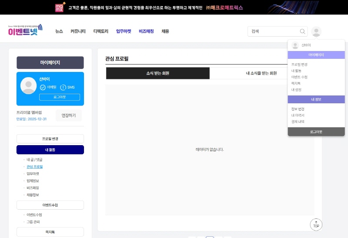This screenshot has height=238, width=348.
Task: Click the 산바이 name on the blue card
Action: [x=44, y=79]
